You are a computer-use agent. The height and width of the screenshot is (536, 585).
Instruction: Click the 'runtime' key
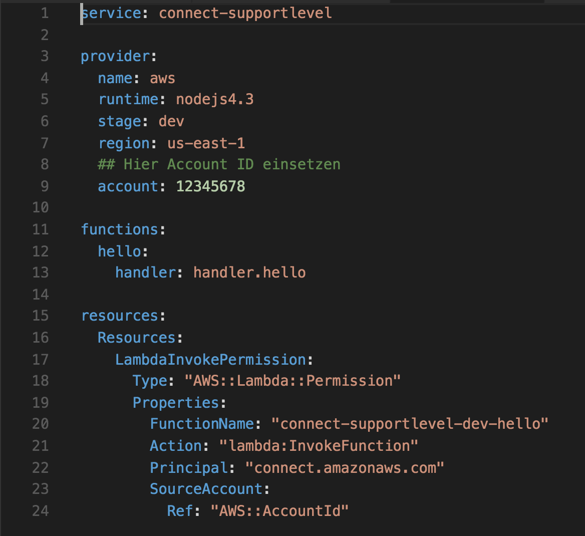(x=129, y=100)
